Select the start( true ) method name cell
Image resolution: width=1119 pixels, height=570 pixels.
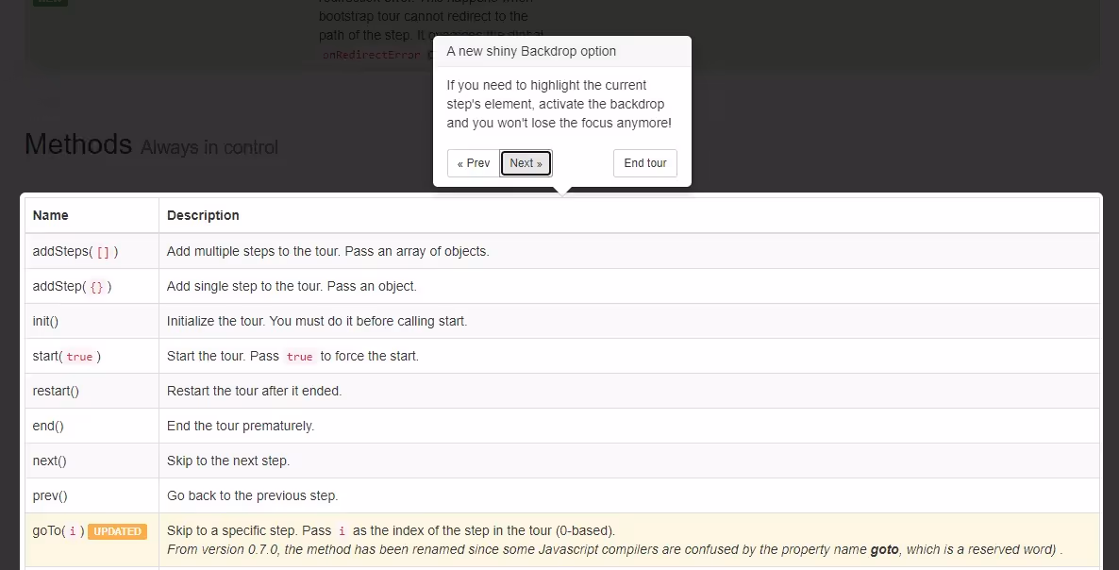point(92,356)
